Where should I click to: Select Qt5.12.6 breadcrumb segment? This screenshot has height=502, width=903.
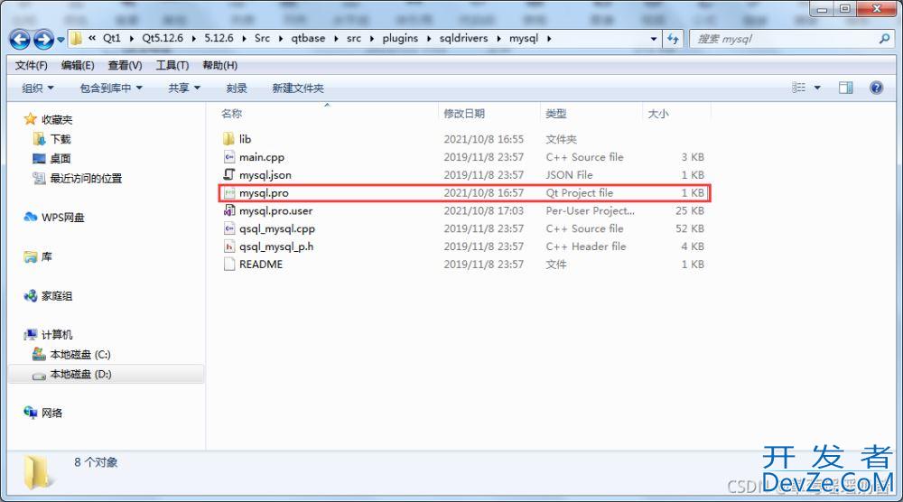point(163,38)
